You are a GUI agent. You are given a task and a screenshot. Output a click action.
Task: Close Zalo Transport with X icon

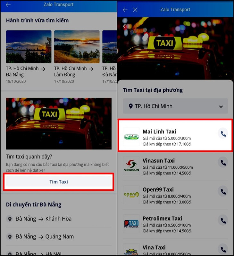tap(135, 10)
